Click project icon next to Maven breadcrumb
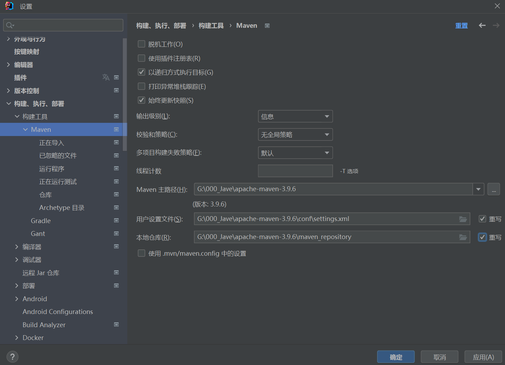This screenshot has width=505, height=365. (x=267, y=26)
